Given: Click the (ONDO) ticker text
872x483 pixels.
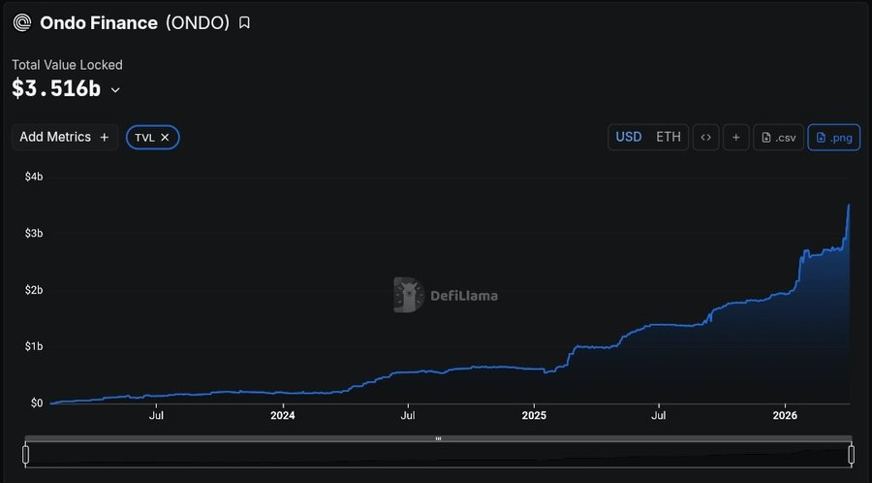Looking at the screenshot, I should click(x=198, y=23).
